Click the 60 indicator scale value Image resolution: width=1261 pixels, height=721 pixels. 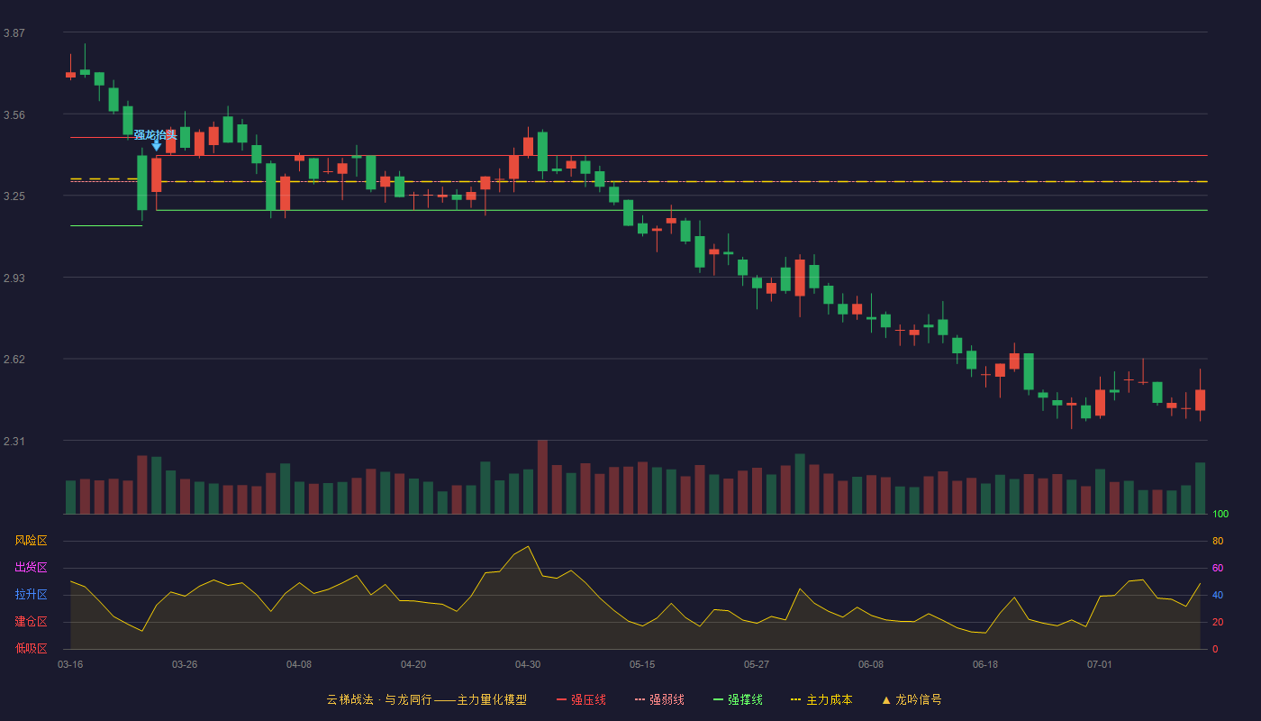point(1218,568)
